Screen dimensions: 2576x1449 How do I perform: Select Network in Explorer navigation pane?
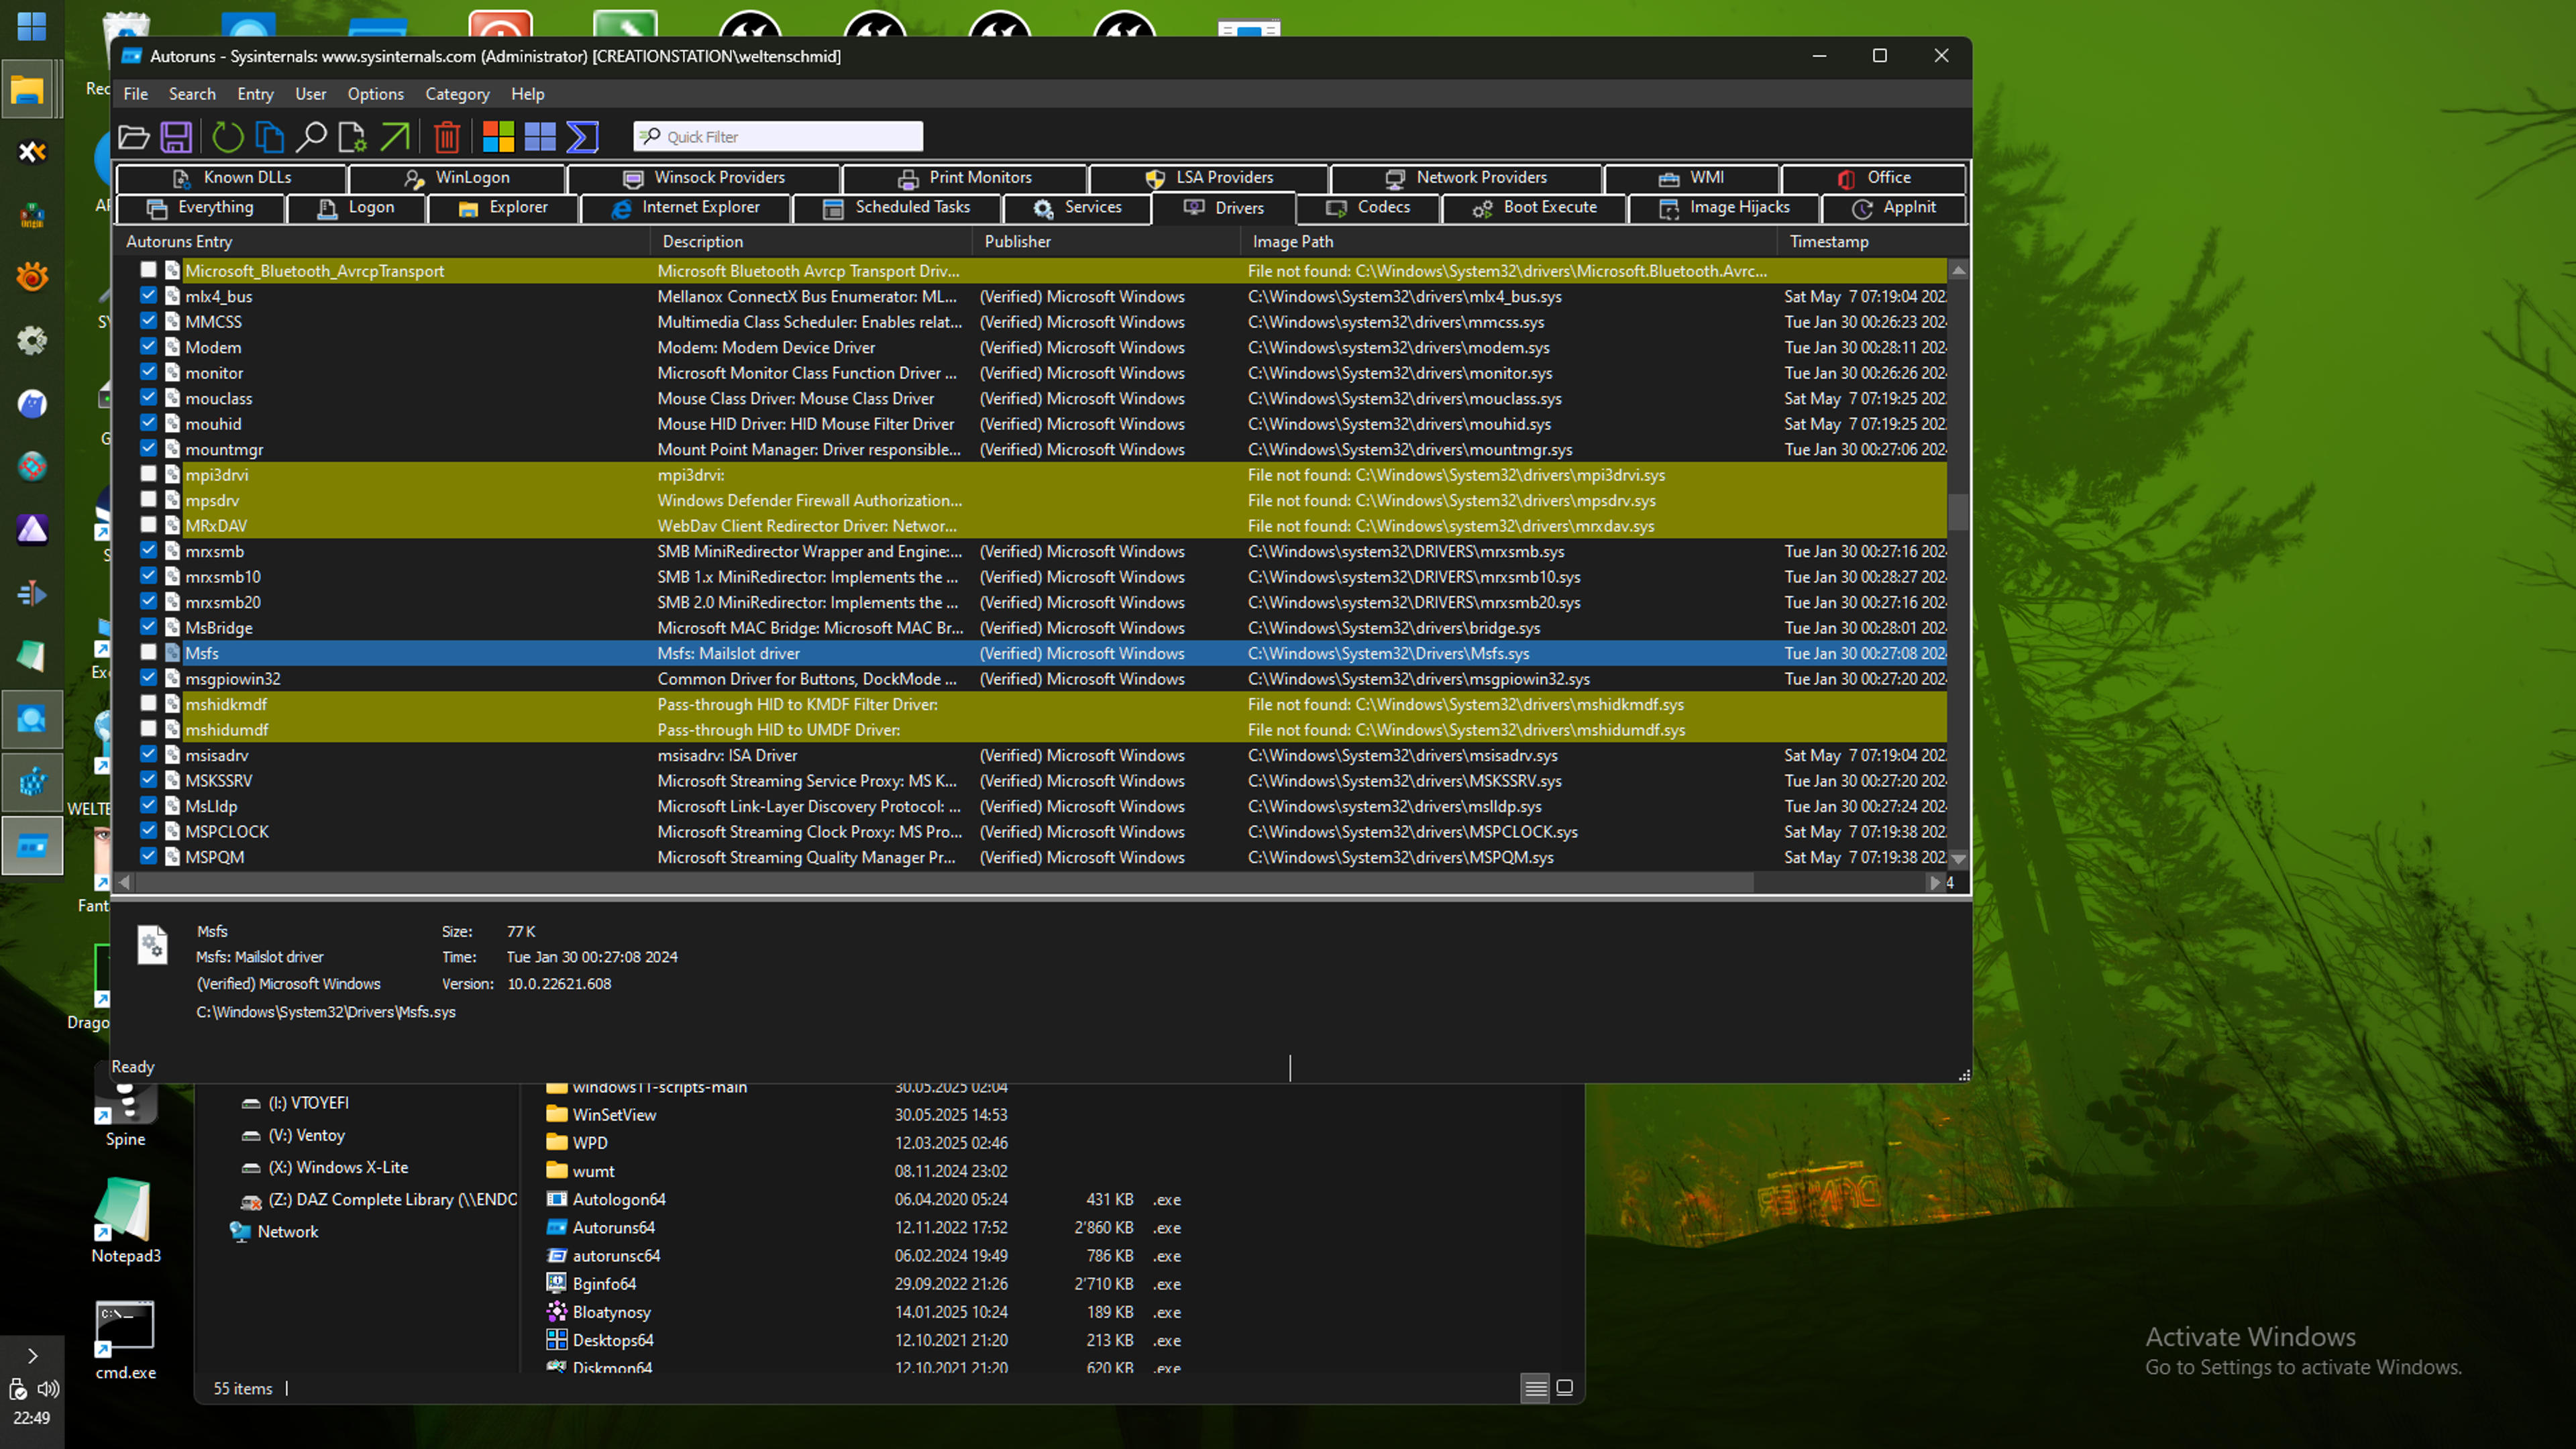287,1231
